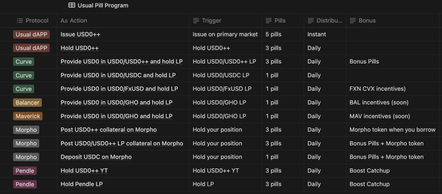Click the text-lines icon in Pills header
Viewport: 442px width, 194px height.
coord(269,20)
